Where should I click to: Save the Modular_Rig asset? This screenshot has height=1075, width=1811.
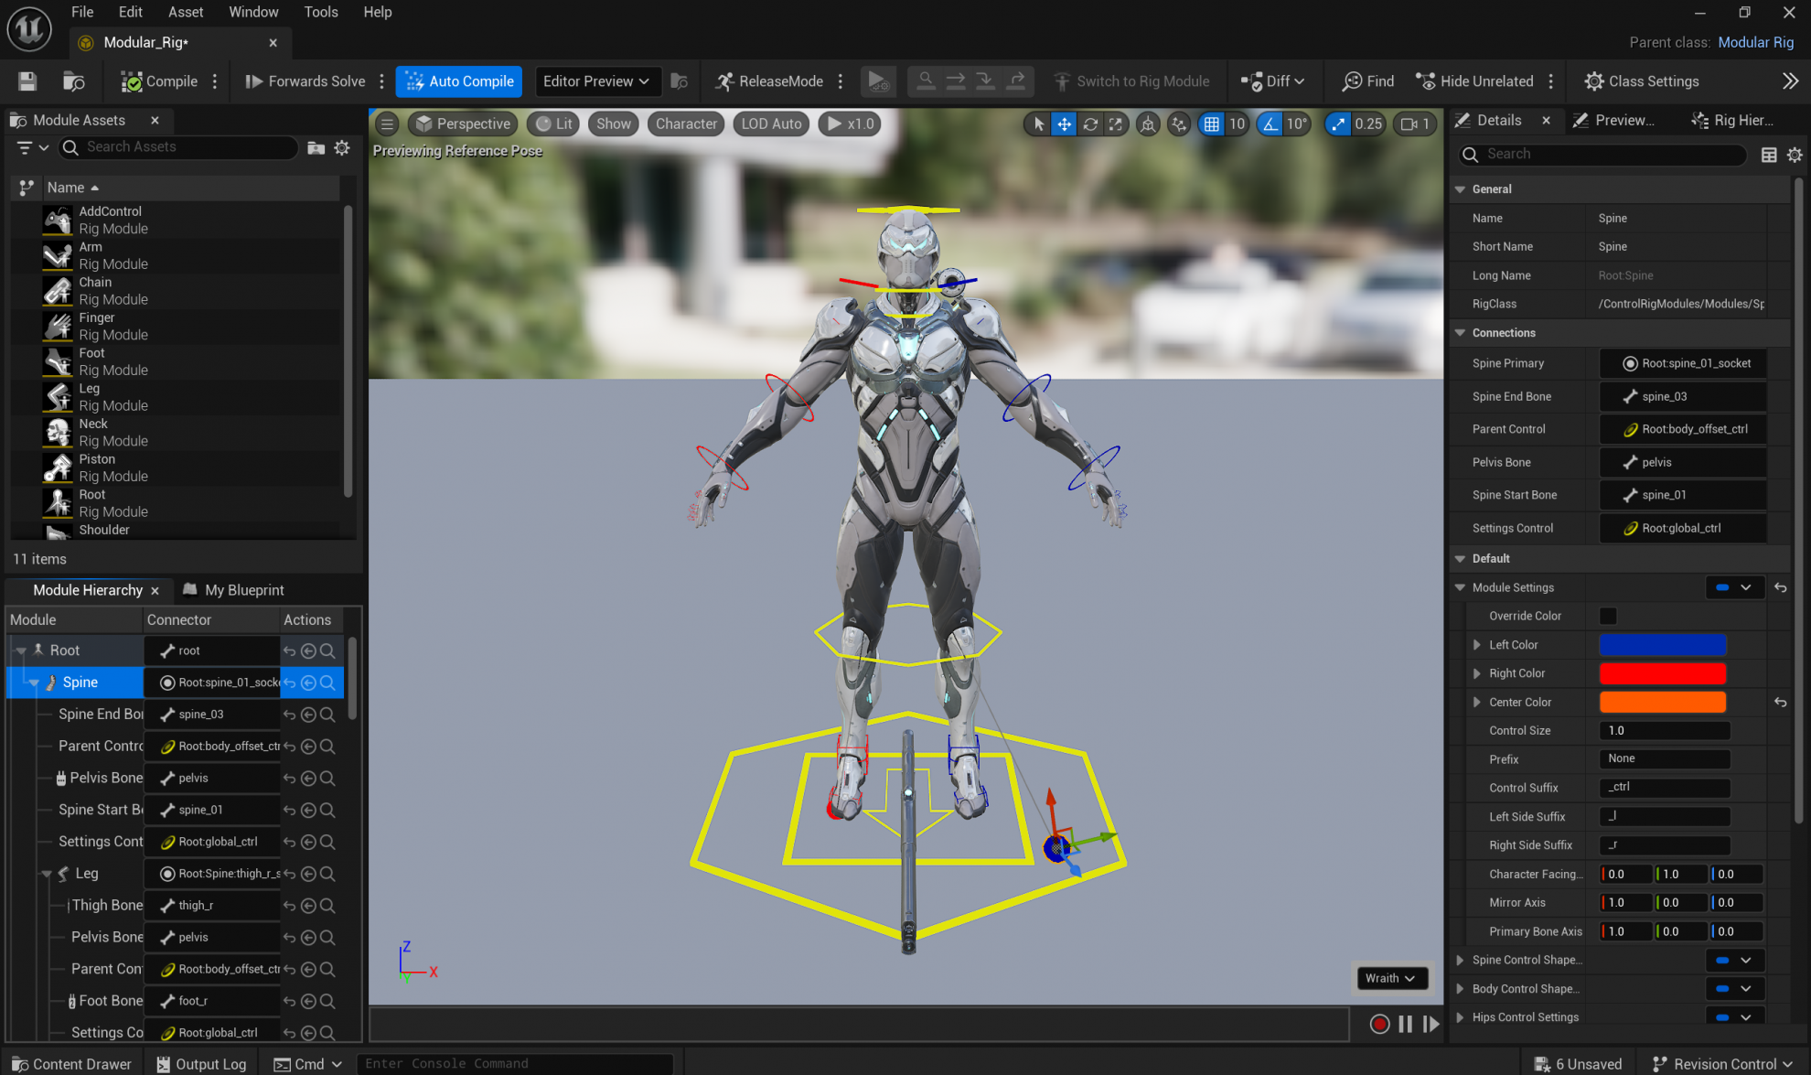tap(27, 81)
